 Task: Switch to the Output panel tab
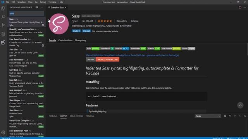64,116
